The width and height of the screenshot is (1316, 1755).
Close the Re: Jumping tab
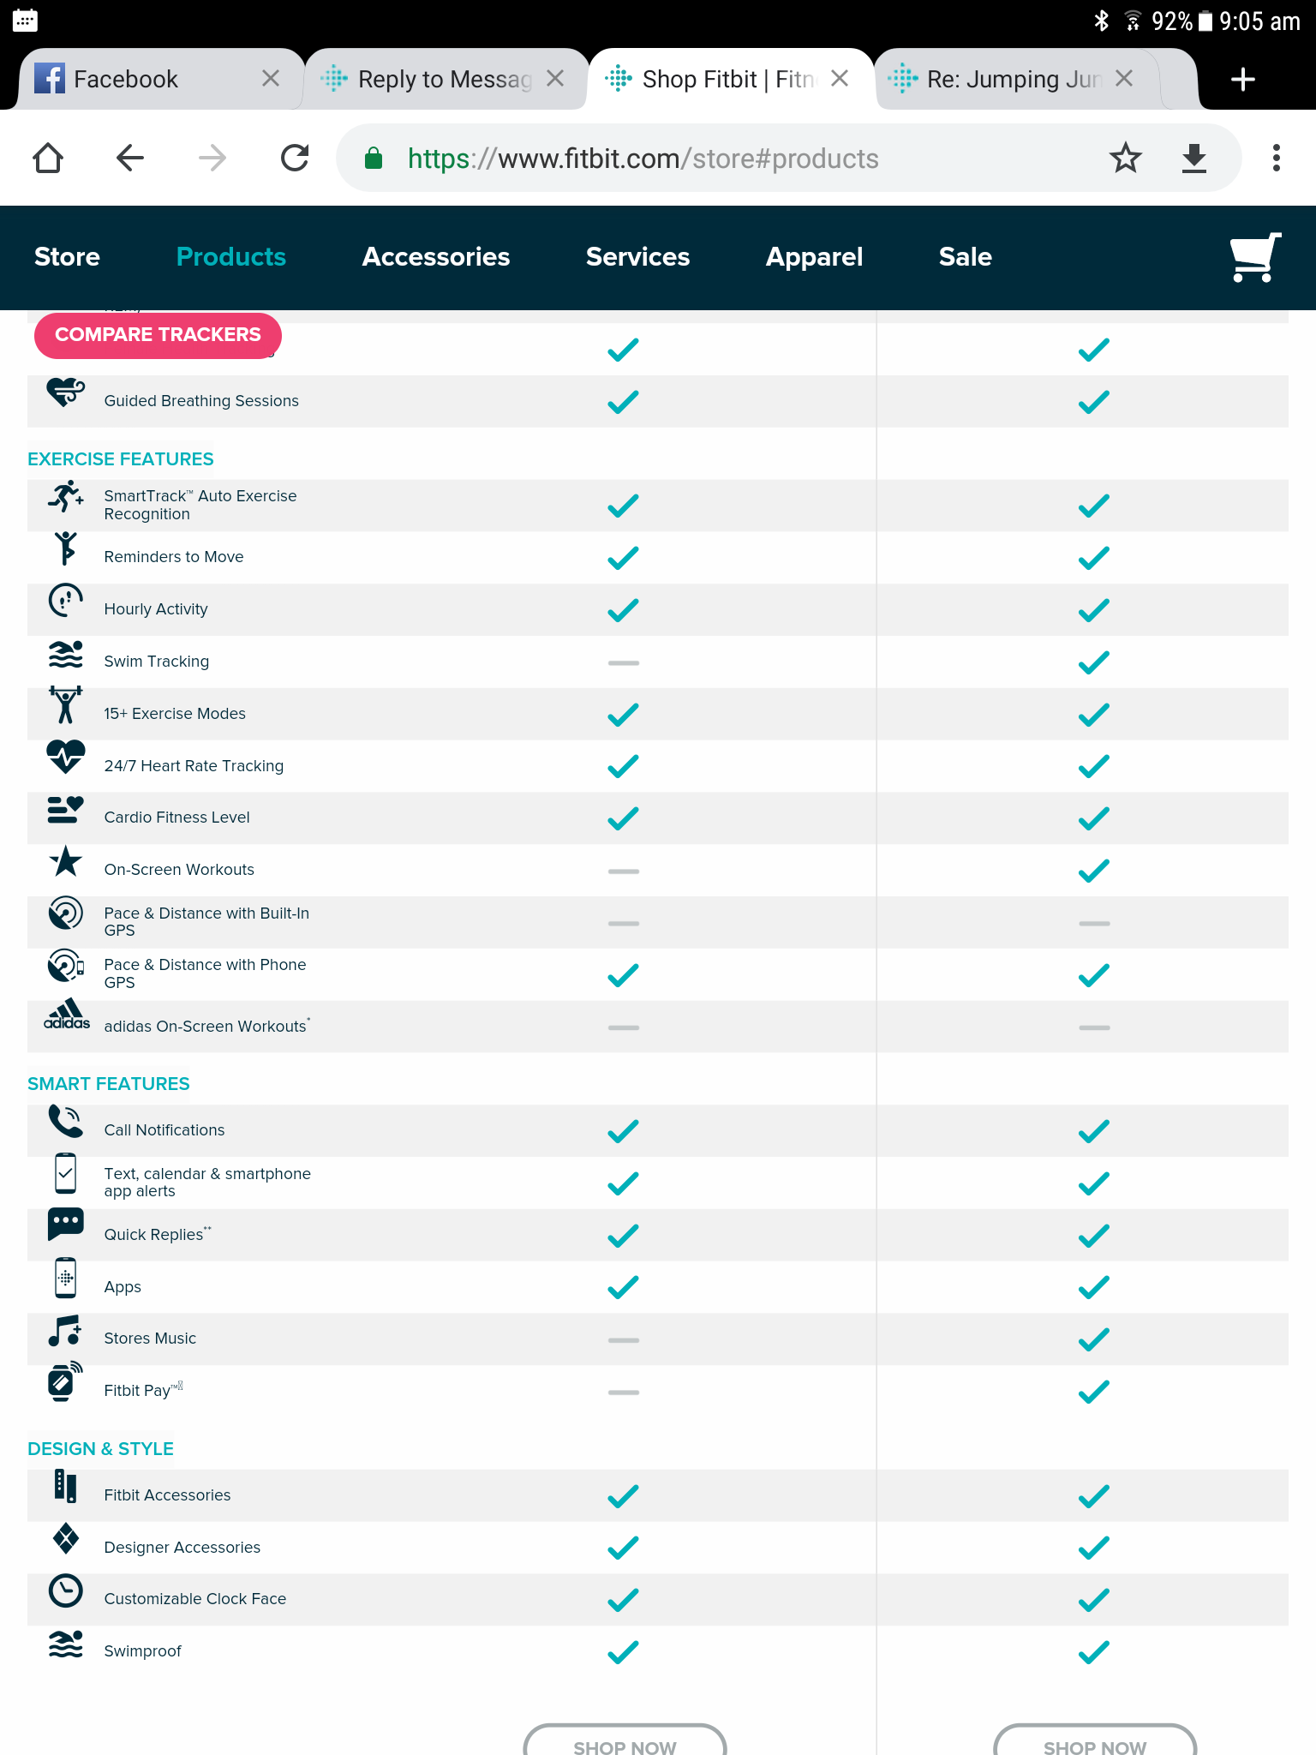(x=1124, y=79)
